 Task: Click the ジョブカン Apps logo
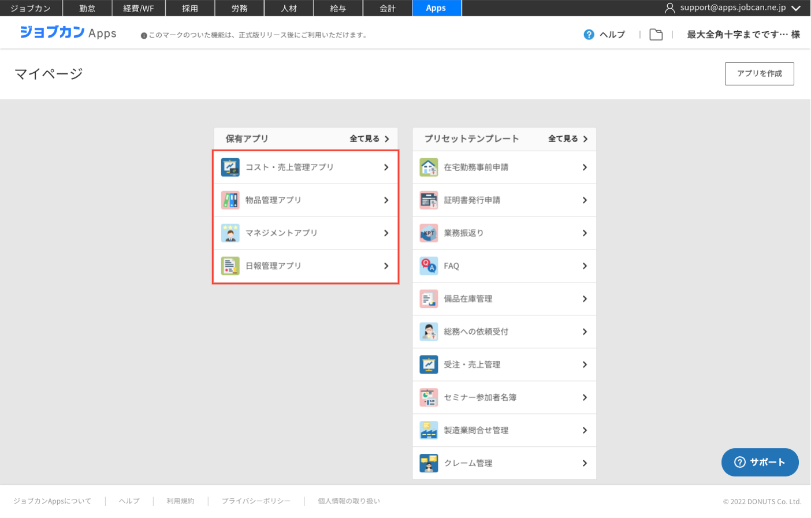point(68,33)
